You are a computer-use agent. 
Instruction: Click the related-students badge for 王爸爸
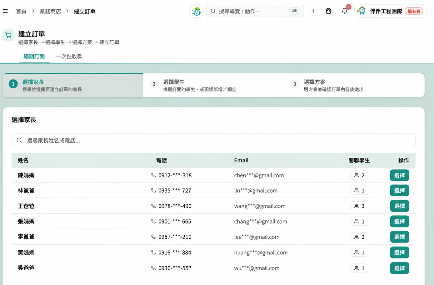pyautogui.click(x=359, y=206)
